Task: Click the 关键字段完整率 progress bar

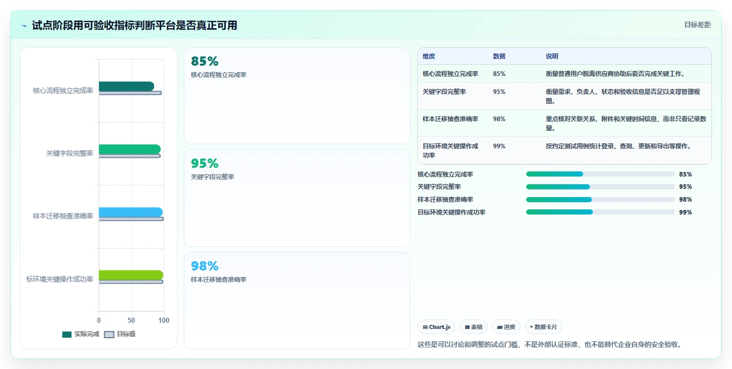Action: click(601, 187)
